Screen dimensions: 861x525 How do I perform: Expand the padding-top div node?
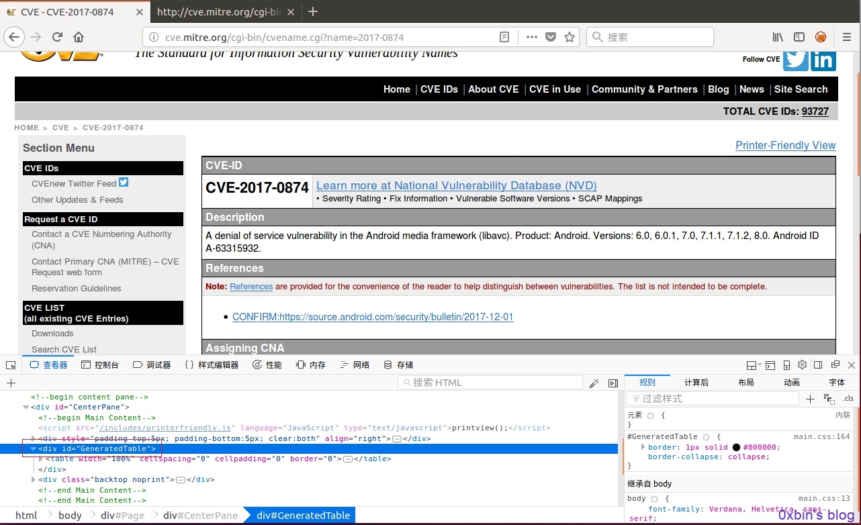pyautogui.click(x=34, y=438)
